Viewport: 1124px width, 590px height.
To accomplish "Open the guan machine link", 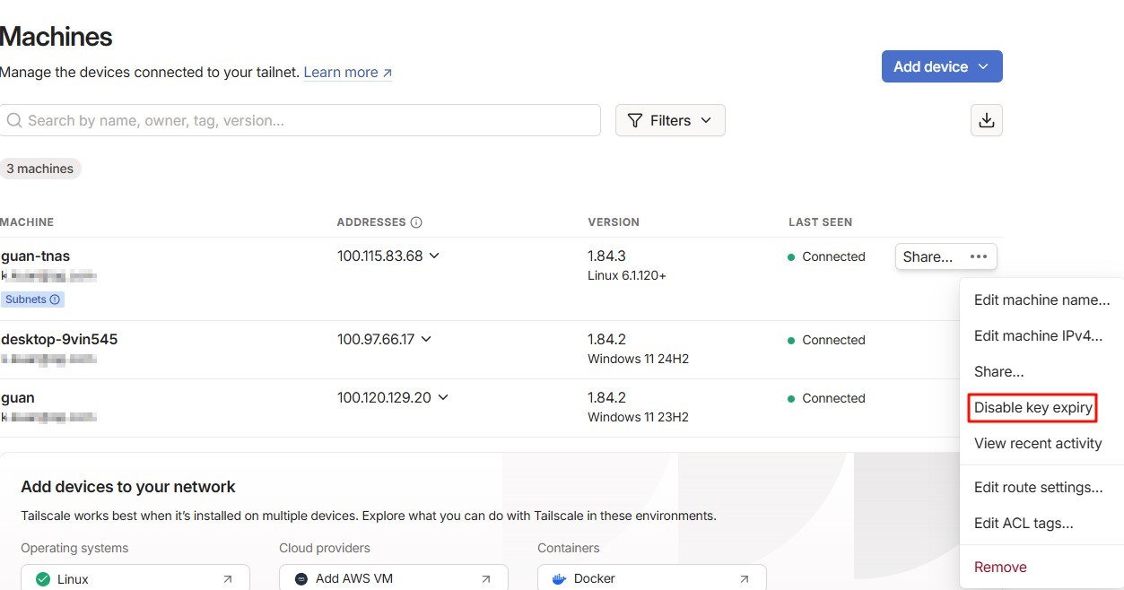I will pos(18,397).
